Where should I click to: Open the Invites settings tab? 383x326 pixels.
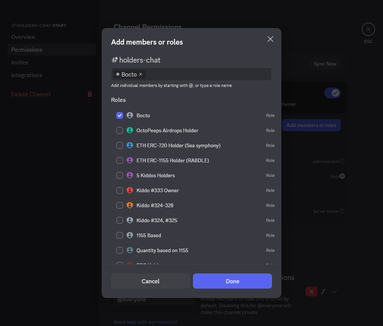[19, 62]
